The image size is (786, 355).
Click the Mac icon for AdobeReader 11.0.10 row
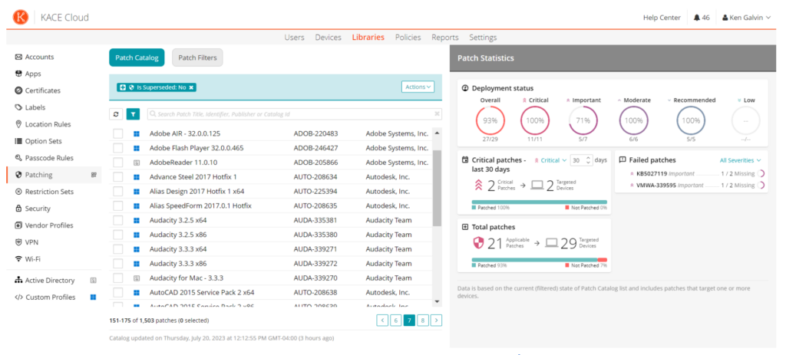(x=137, y=163)
